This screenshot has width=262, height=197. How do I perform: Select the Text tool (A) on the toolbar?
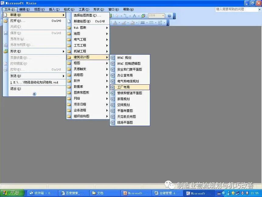(134, 15)
